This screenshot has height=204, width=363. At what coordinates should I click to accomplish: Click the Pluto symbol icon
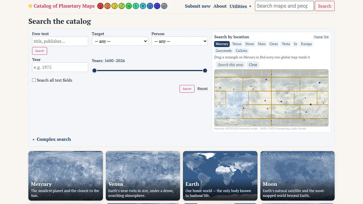tap(157, 6)
